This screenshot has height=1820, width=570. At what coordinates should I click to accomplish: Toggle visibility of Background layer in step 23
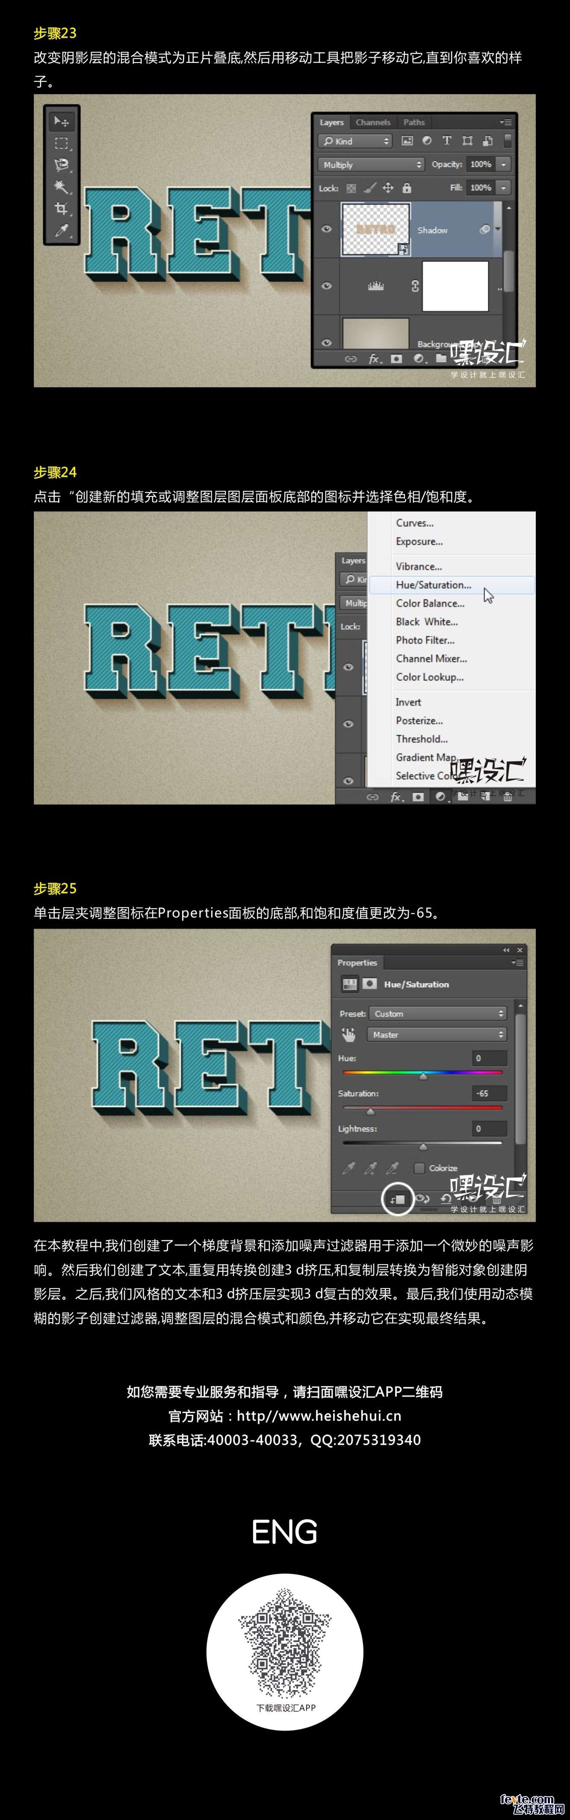(326, 343)
